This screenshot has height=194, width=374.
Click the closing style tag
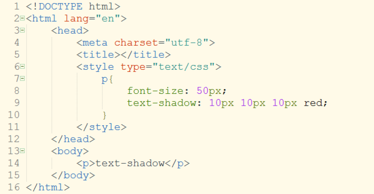point(102,127)
